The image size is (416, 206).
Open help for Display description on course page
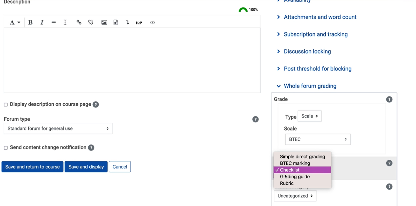coord(96,104)
